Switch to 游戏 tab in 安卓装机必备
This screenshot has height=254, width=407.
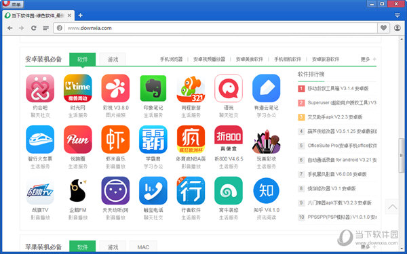point(113,60)
